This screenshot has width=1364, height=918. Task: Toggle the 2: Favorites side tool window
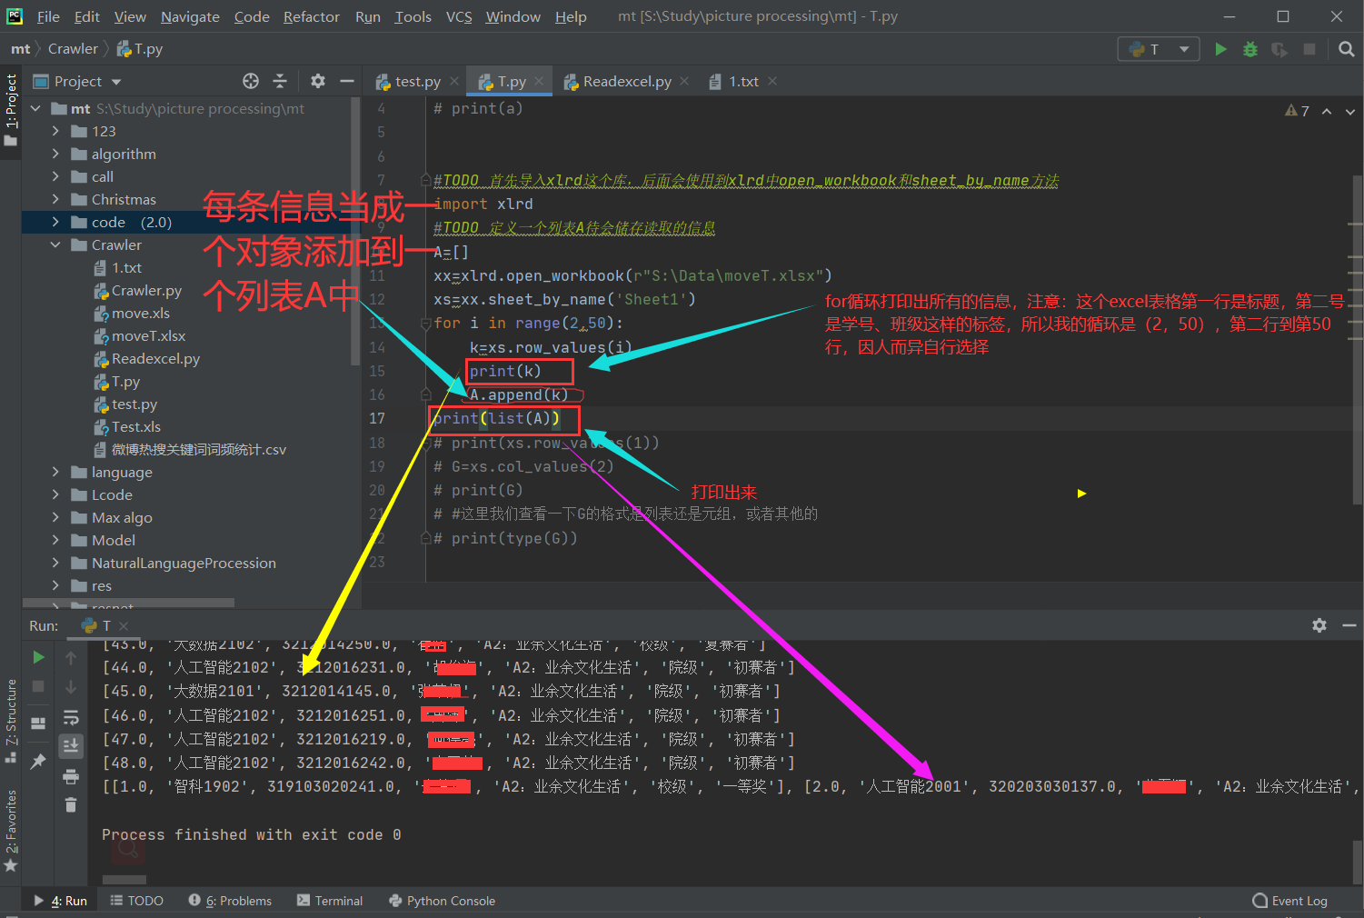coord(11,831)
